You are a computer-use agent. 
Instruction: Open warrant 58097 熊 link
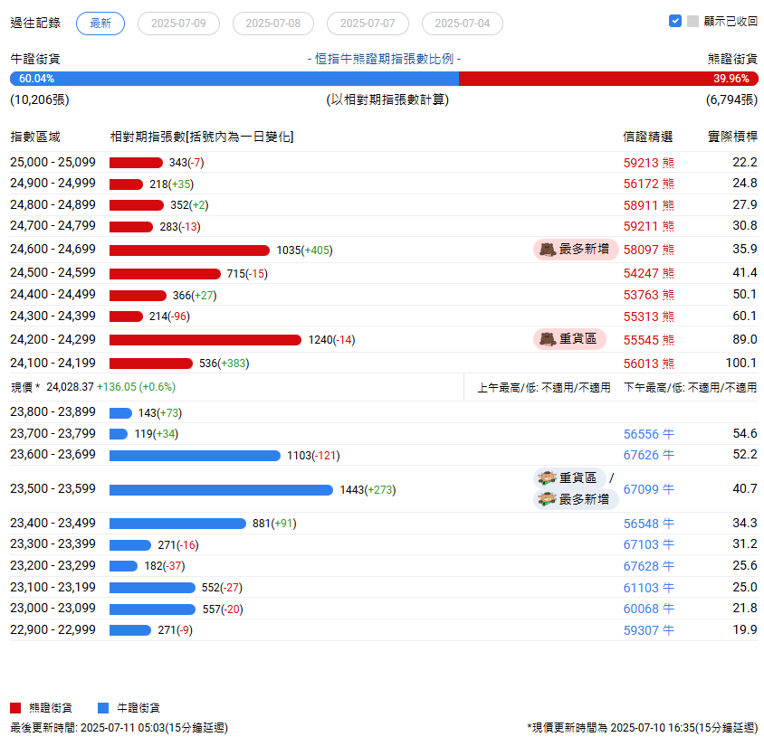[x=648, y=250]
